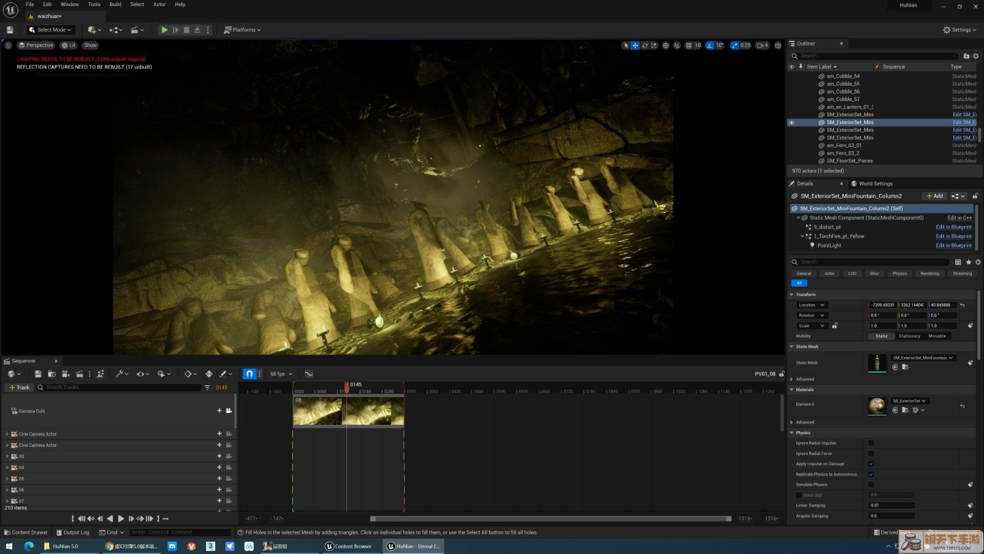The width and height of the screenshot is (984, 554).
Task: Click the 08 camera cut thumbnail
Action: click(x=348, y=411)
